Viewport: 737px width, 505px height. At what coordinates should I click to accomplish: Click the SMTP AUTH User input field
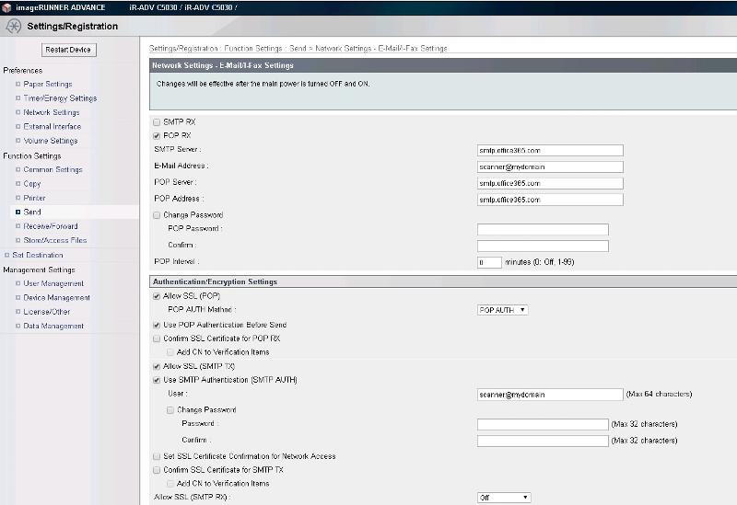(550, 395)
